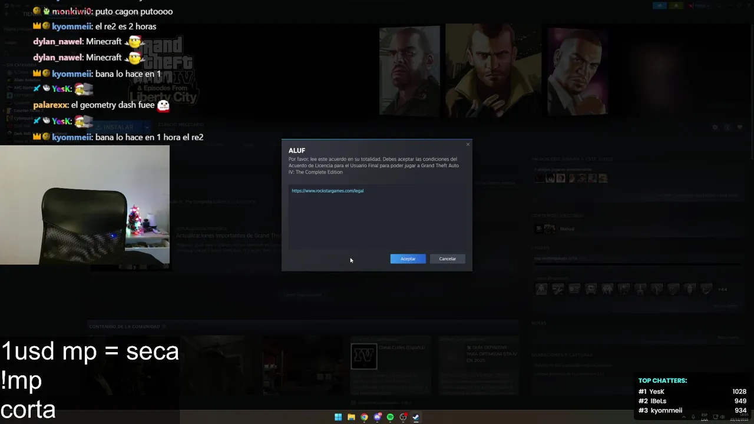The width and height of the screenshot is (754, 424).
Task: Click the ESP language indicator in the tray
Action: (x=705, y=417)
